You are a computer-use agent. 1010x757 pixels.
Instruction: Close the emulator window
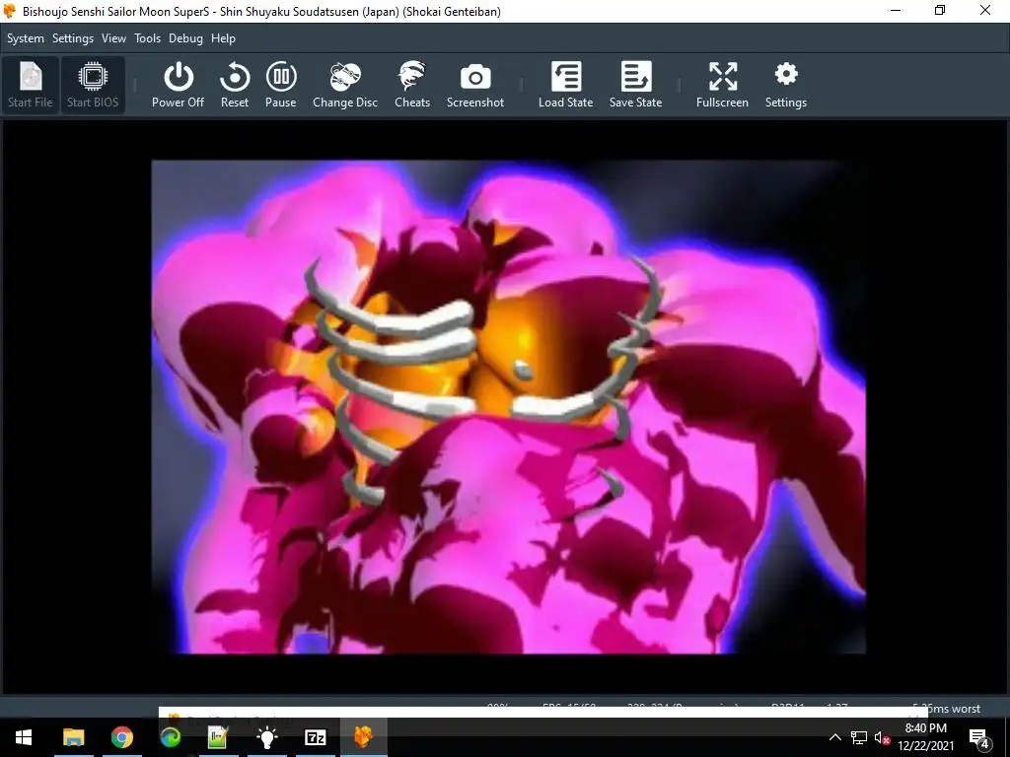coord(985,11)
